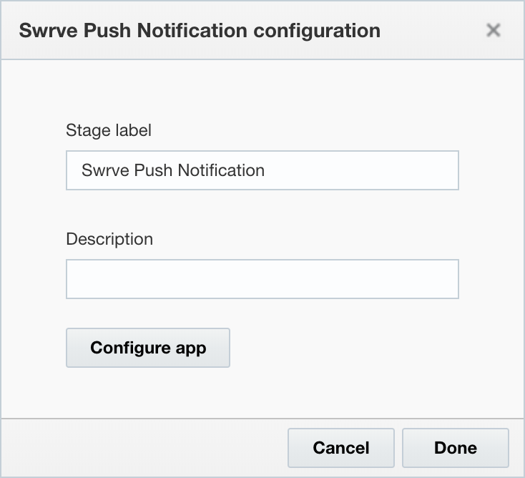Confirm changes with the Done button
The height and width of the screenshot is (478, 525).
pos(456,448)
